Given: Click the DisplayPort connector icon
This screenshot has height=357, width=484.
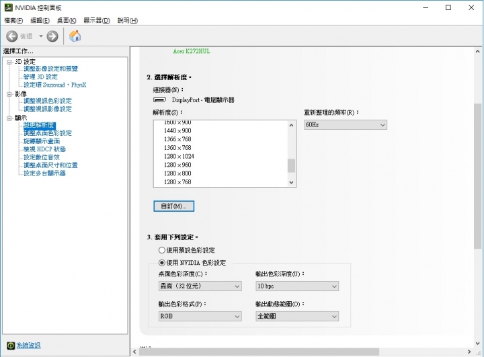Looking at the screenshot, I should [x=159, y=100].
